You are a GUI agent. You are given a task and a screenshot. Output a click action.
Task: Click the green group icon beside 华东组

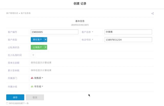click(32, 87)
